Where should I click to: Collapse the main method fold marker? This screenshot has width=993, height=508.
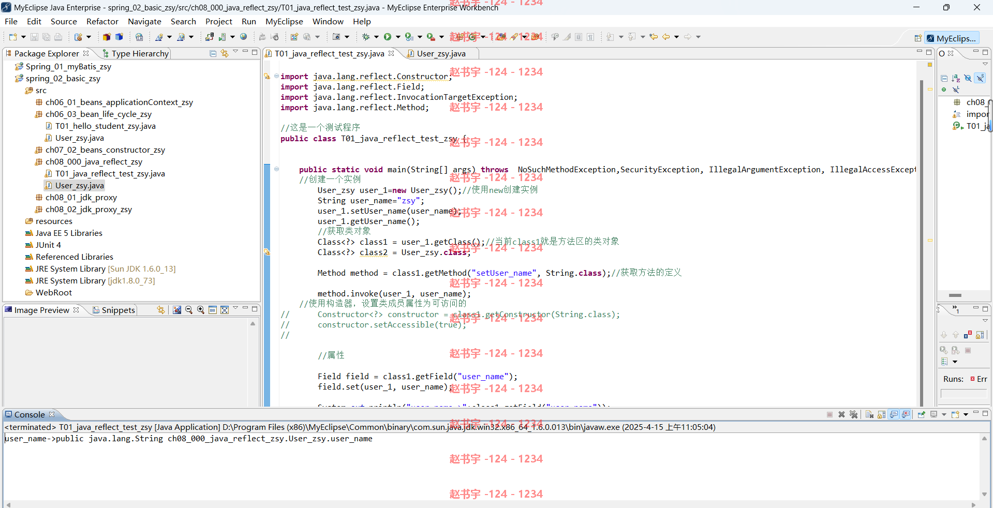[276, 169]
